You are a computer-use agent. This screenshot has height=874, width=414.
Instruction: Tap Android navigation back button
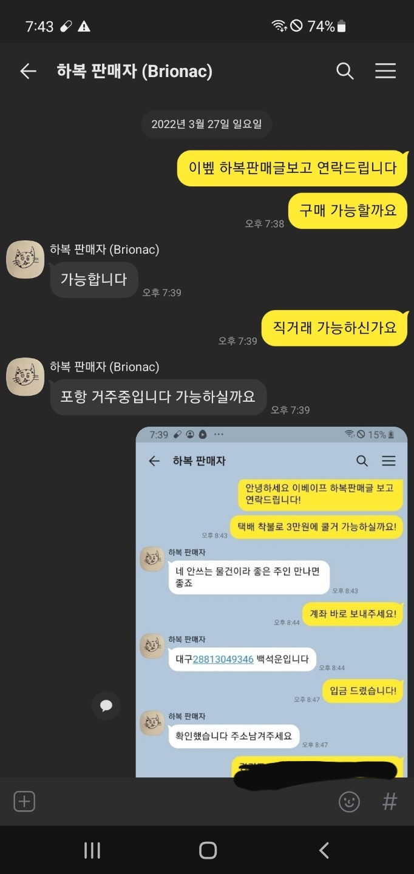(324, 850)
